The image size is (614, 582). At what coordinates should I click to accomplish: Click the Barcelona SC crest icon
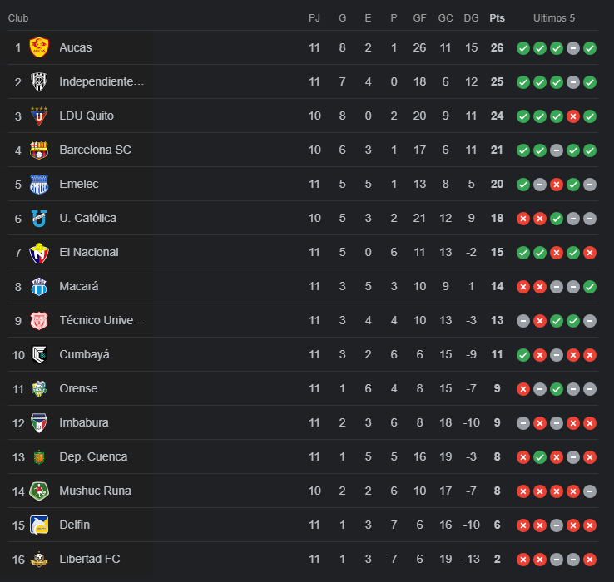[39, 150]
